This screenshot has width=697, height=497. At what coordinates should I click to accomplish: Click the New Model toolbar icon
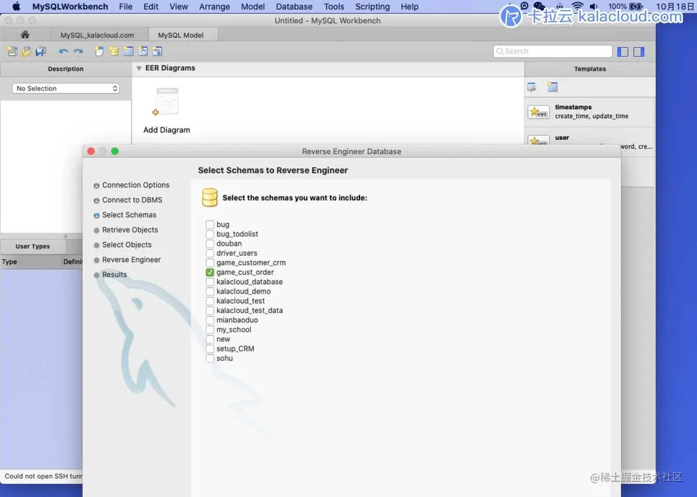pyautogui.click(x=12, y=52)
